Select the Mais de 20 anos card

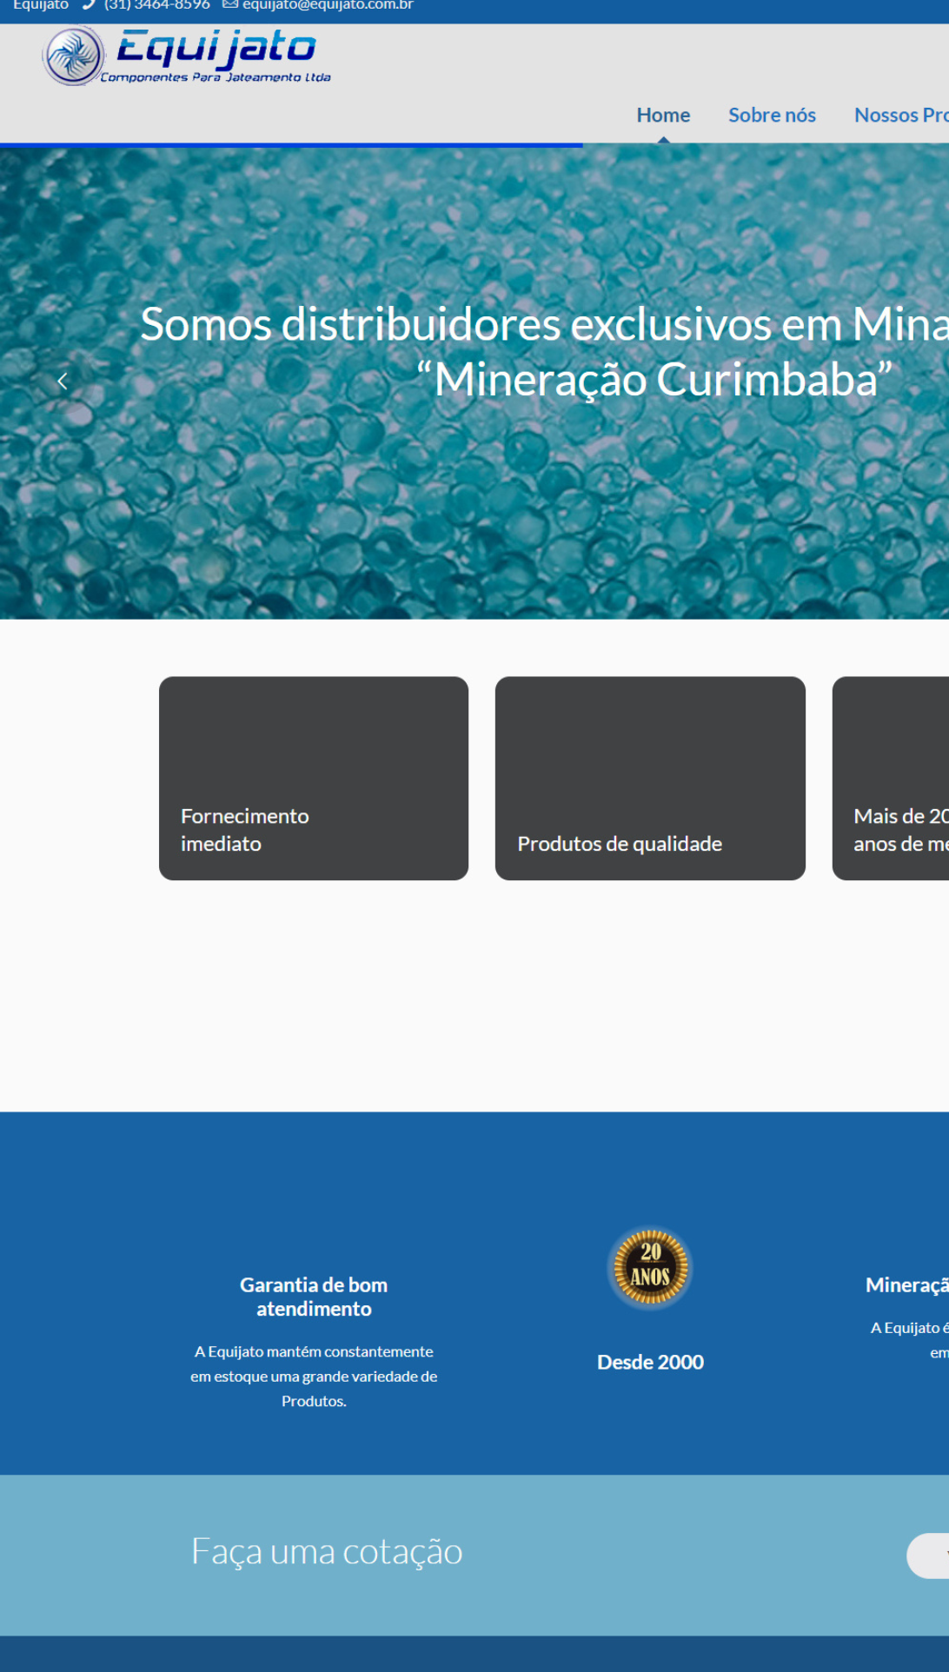[891, 778]
